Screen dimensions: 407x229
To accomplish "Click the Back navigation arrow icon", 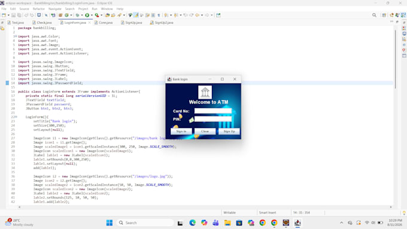I will pyautogui.click(x=198, y=16).
